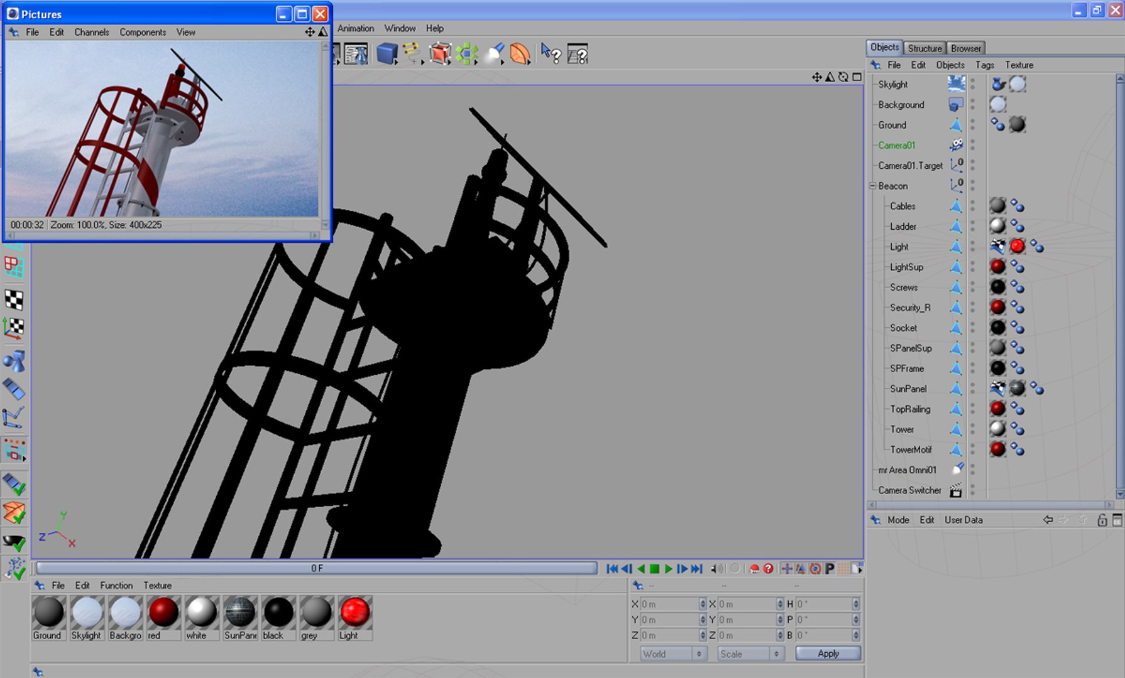The height and width of the screenshot is (678, 1125).
Task: Select the jointed animation tool icon
Action: [x=14, y=417]
